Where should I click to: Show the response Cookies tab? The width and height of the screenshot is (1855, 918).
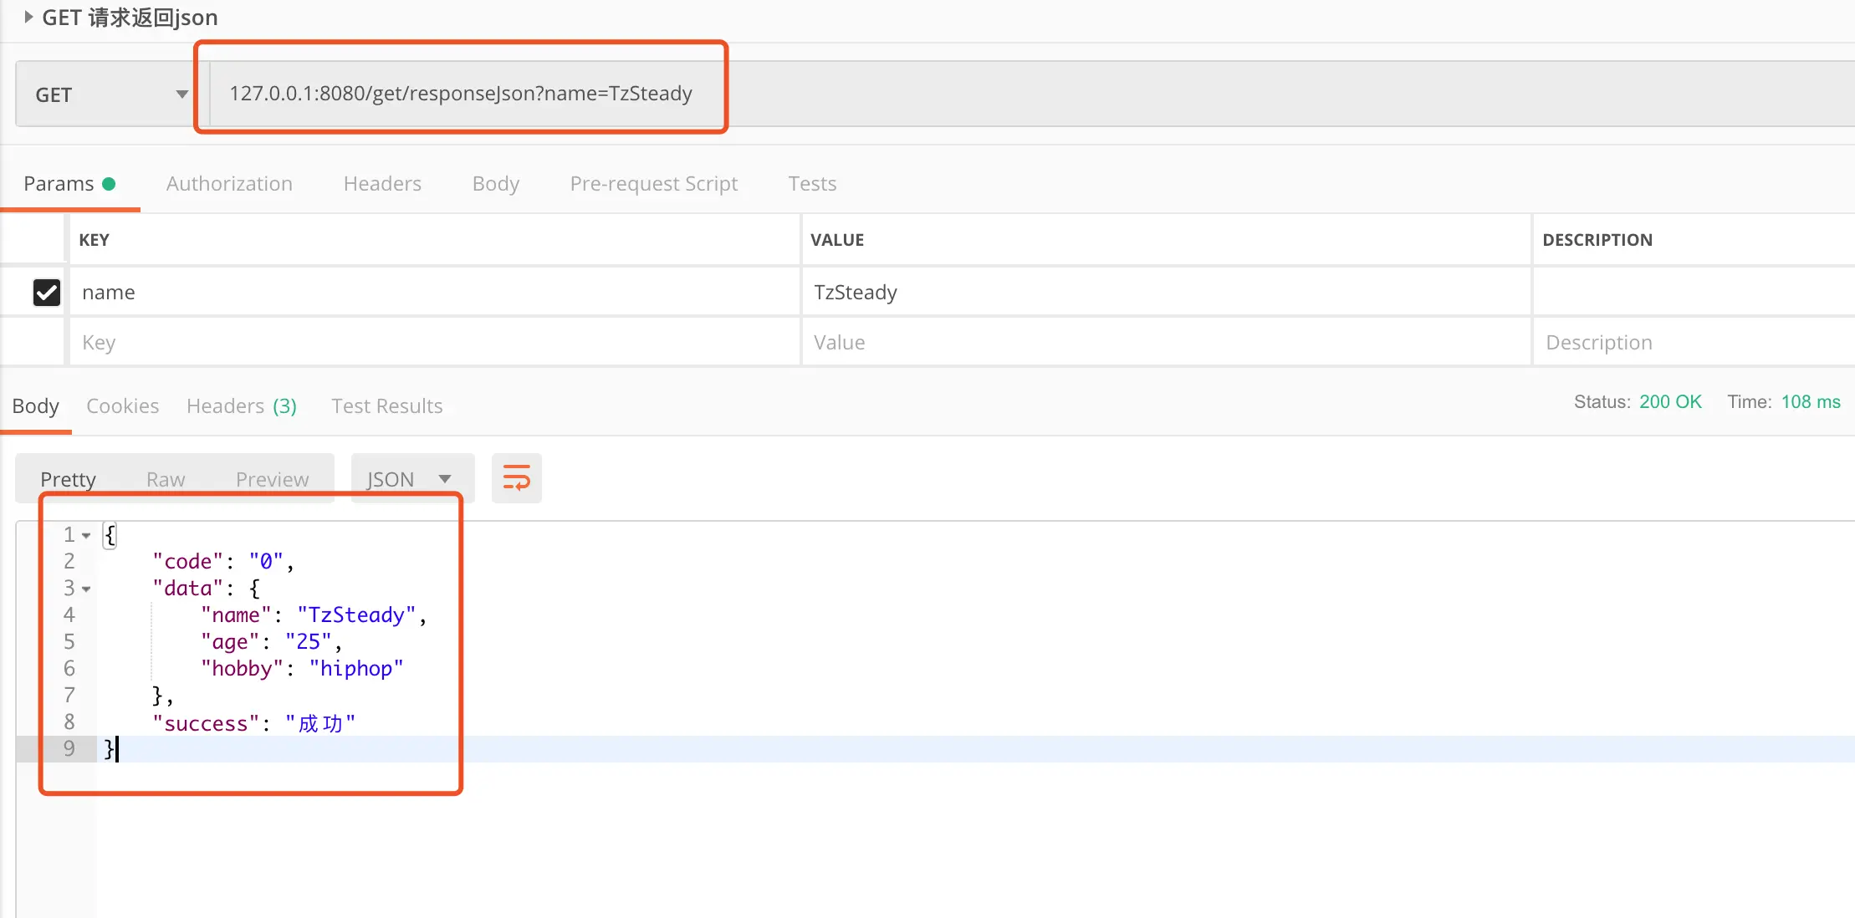tap(122, 405)
